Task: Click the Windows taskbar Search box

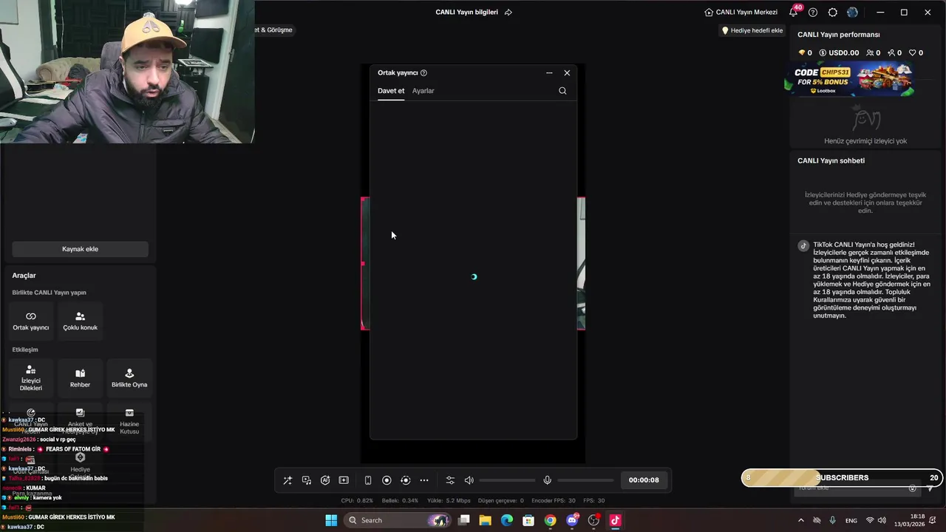Action: pos(399,520)
